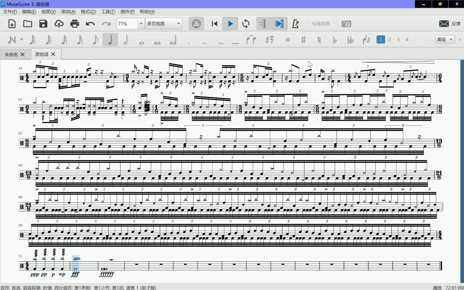The image size is (464, 290).
Task: Apply double sharp accidental
Action: point(288,40)
